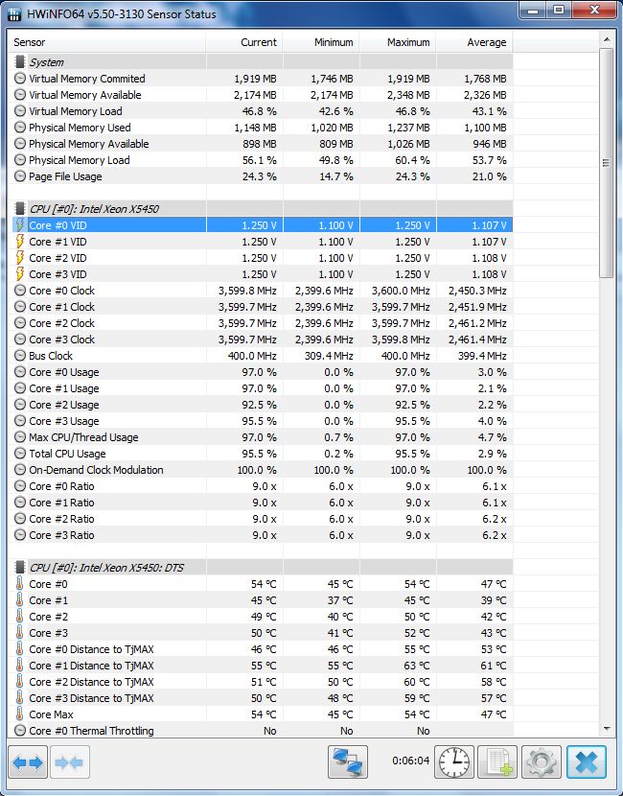Select the Core #0 Ratio row
623x796 pixels.
tap(261, 486)
